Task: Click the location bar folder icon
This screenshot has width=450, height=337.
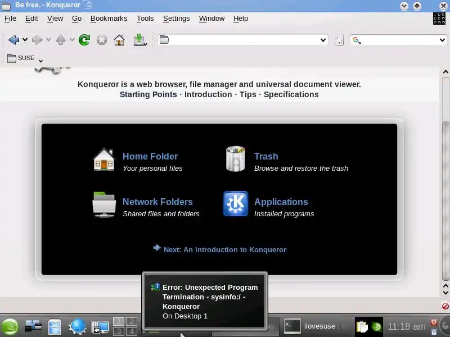Action: [x=164, y=39]
